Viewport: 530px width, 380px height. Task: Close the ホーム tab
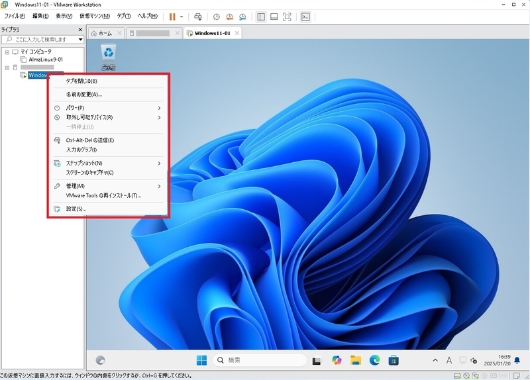(119, 33)
